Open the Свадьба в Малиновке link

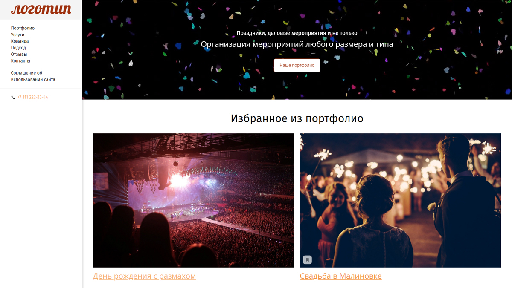340,276
